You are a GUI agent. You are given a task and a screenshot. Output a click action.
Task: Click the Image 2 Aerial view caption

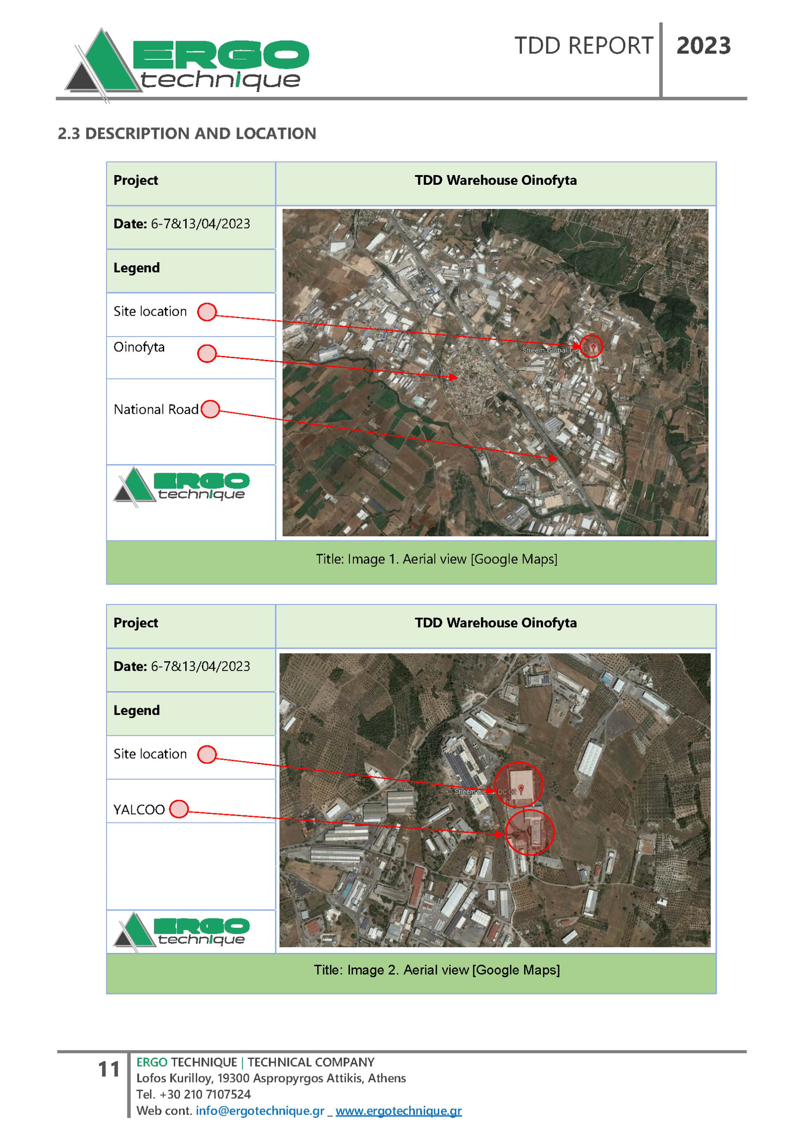click(x=436, y=970)
